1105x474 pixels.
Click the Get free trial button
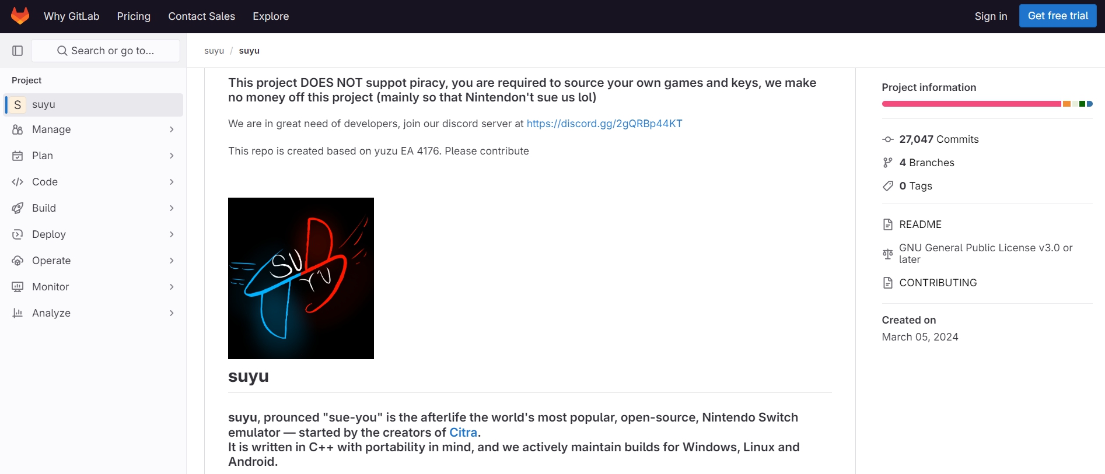click(1058, 16)
